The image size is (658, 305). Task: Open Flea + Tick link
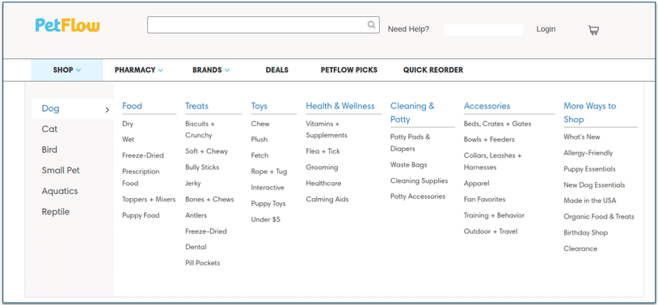(x=323, y=151)
